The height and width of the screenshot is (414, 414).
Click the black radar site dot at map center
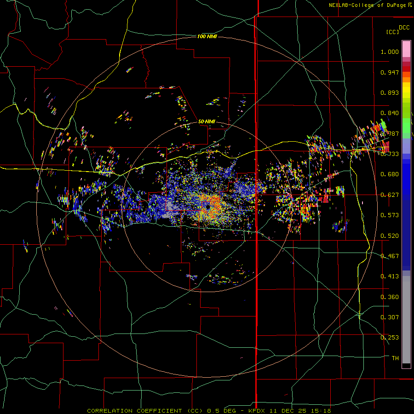208,207
